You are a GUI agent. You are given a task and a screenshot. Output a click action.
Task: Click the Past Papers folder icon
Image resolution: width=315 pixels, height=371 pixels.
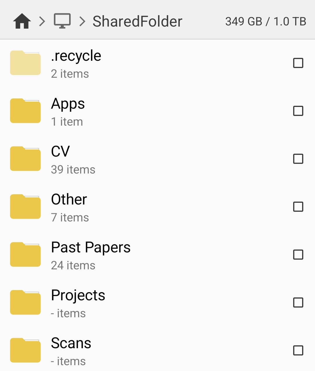25,254
